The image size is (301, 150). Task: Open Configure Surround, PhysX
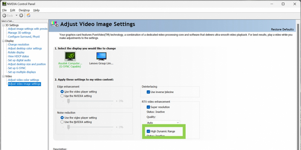tap(24, 37)
